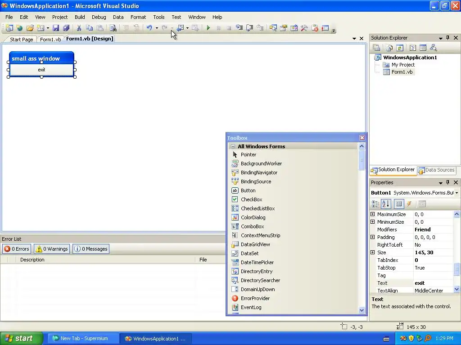The height and width of the screenshot is (345, 461).
Task: Toggle the Properties view button beside lightning icon
Action: pyautogui.click(x=399, y=203)
